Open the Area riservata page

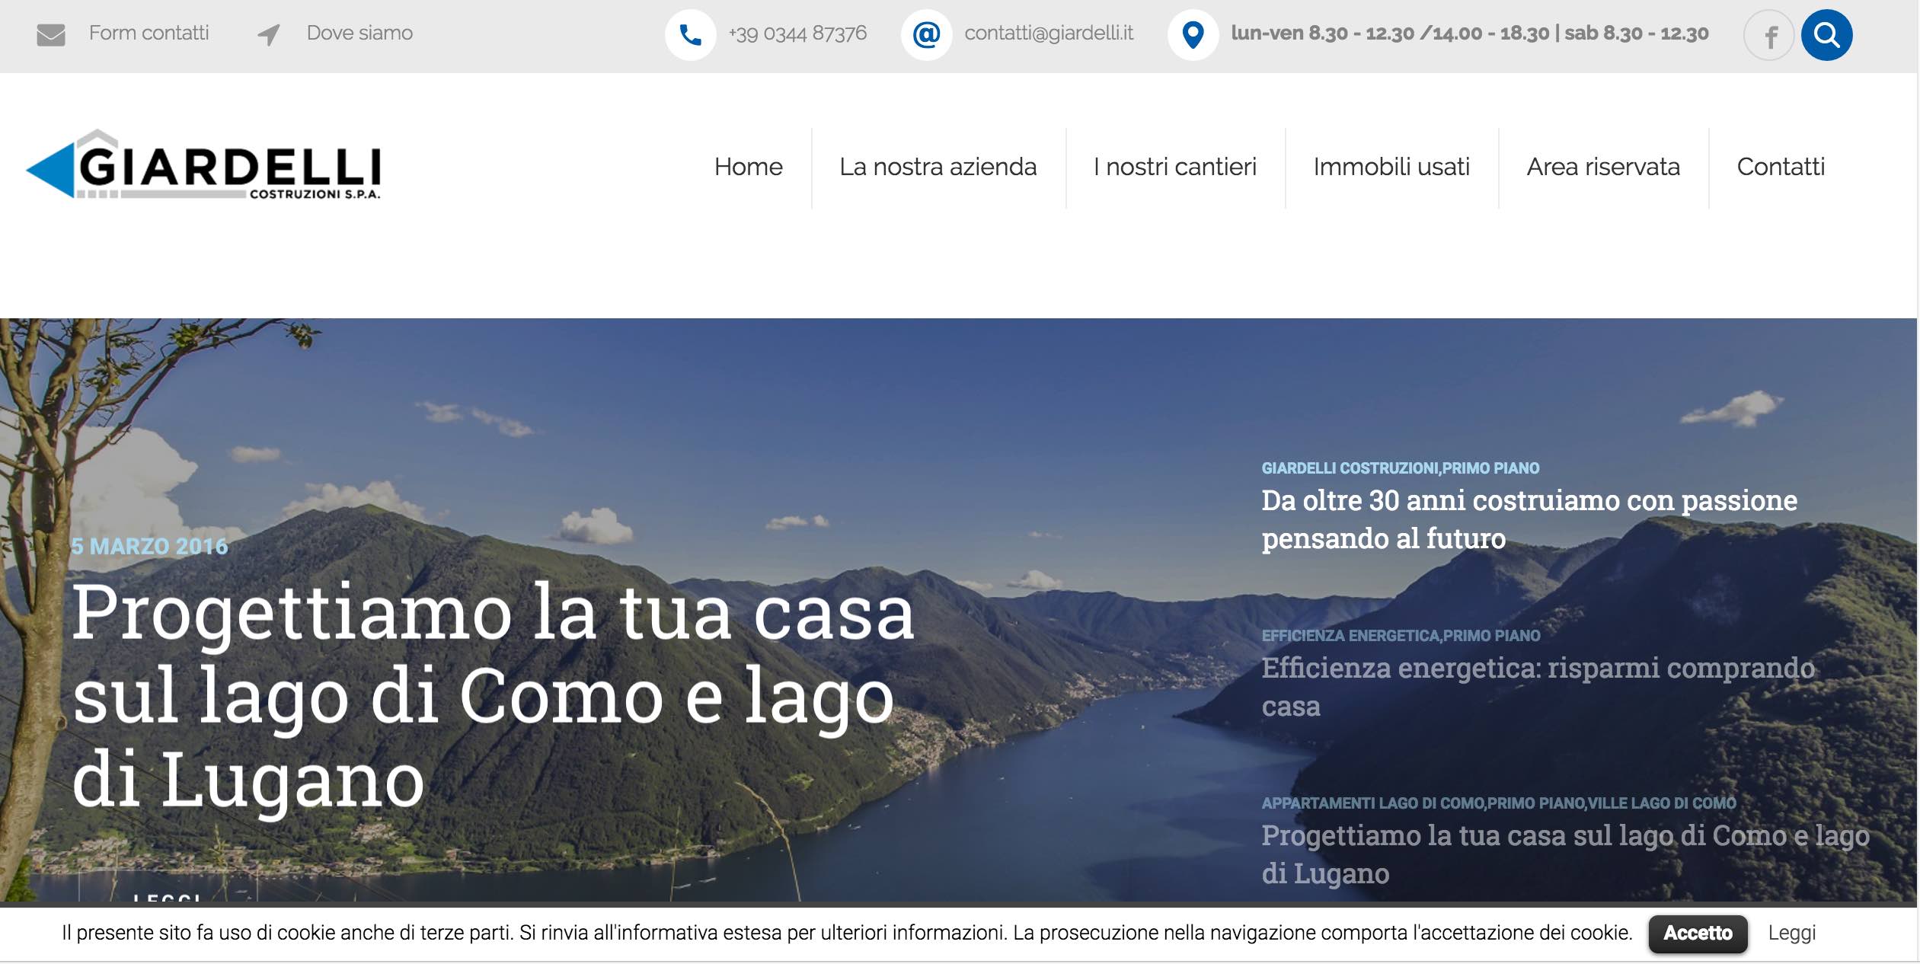(x=1603, y=167)
